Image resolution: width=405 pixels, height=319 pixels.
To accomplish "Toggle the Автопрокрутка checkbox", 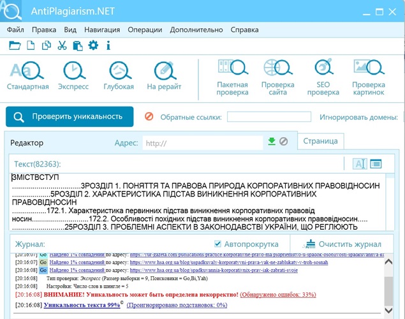I will click(217, 244).
